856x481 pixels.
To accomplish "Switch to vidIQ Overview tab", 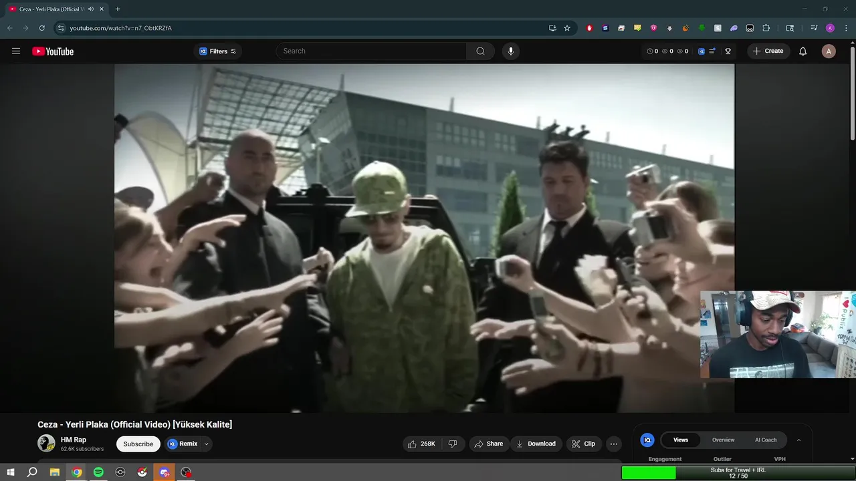I will [x=723, y=440].
